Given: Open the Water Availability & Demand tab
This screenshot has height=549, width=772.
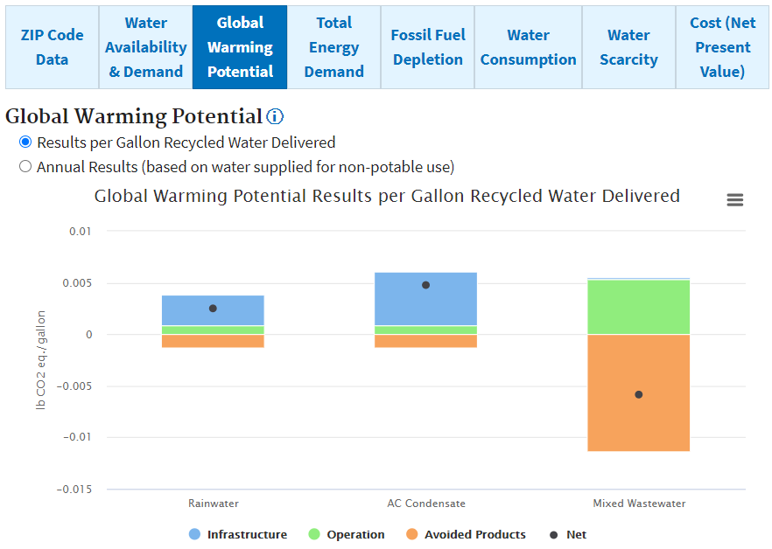Looking at the screenshot, I should 146,47.
